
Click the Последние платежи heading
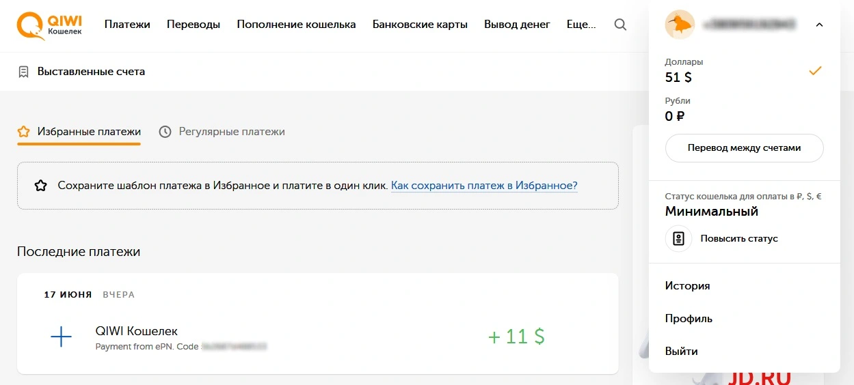click(x=79, y=251)
